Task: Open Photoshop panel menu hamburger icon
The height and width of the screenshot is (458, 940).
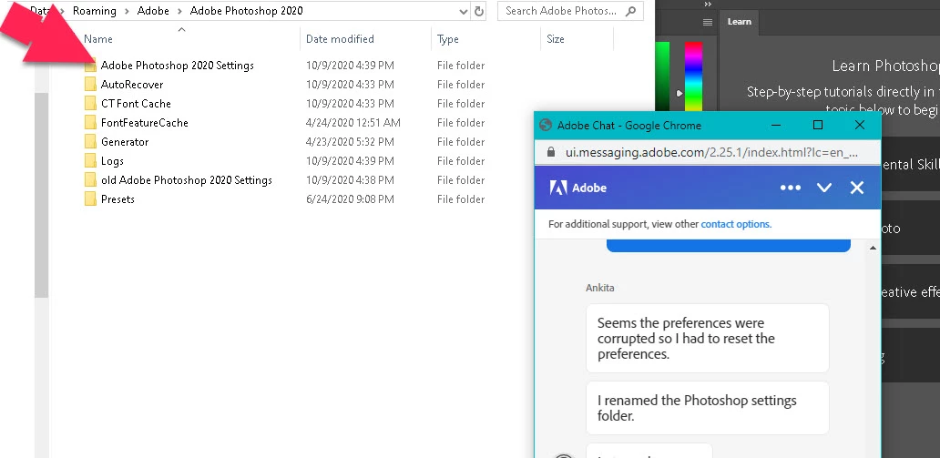Action: (708, 22)
